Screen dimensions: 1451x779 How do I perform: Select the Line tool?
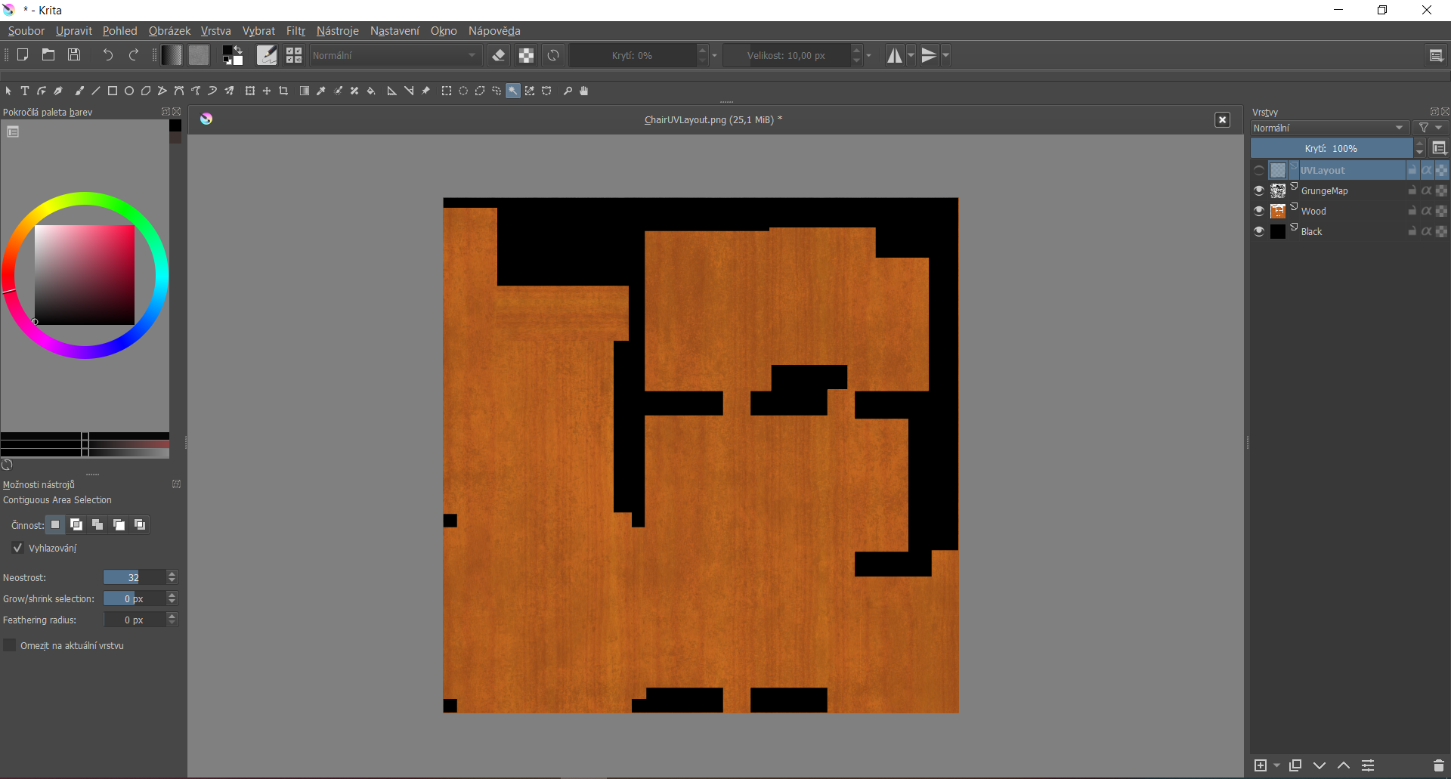[96, 91]
